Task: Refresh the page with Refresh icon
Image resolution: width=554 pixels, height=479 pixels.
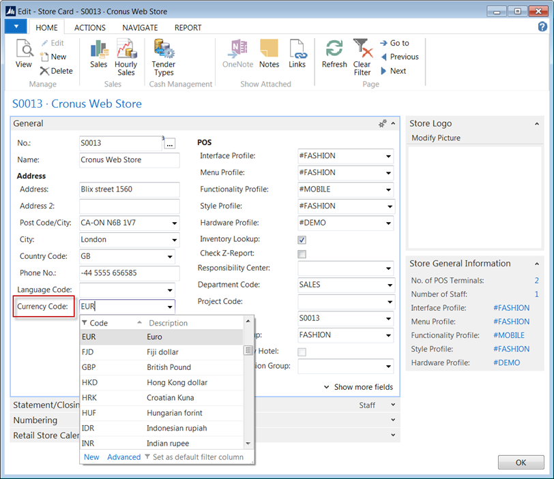Action: click(334, 50)
